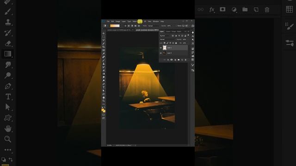Select the Gradient tool in small window toolbar
This screenshot has height=166, width=296.
[x=104, y=74]
